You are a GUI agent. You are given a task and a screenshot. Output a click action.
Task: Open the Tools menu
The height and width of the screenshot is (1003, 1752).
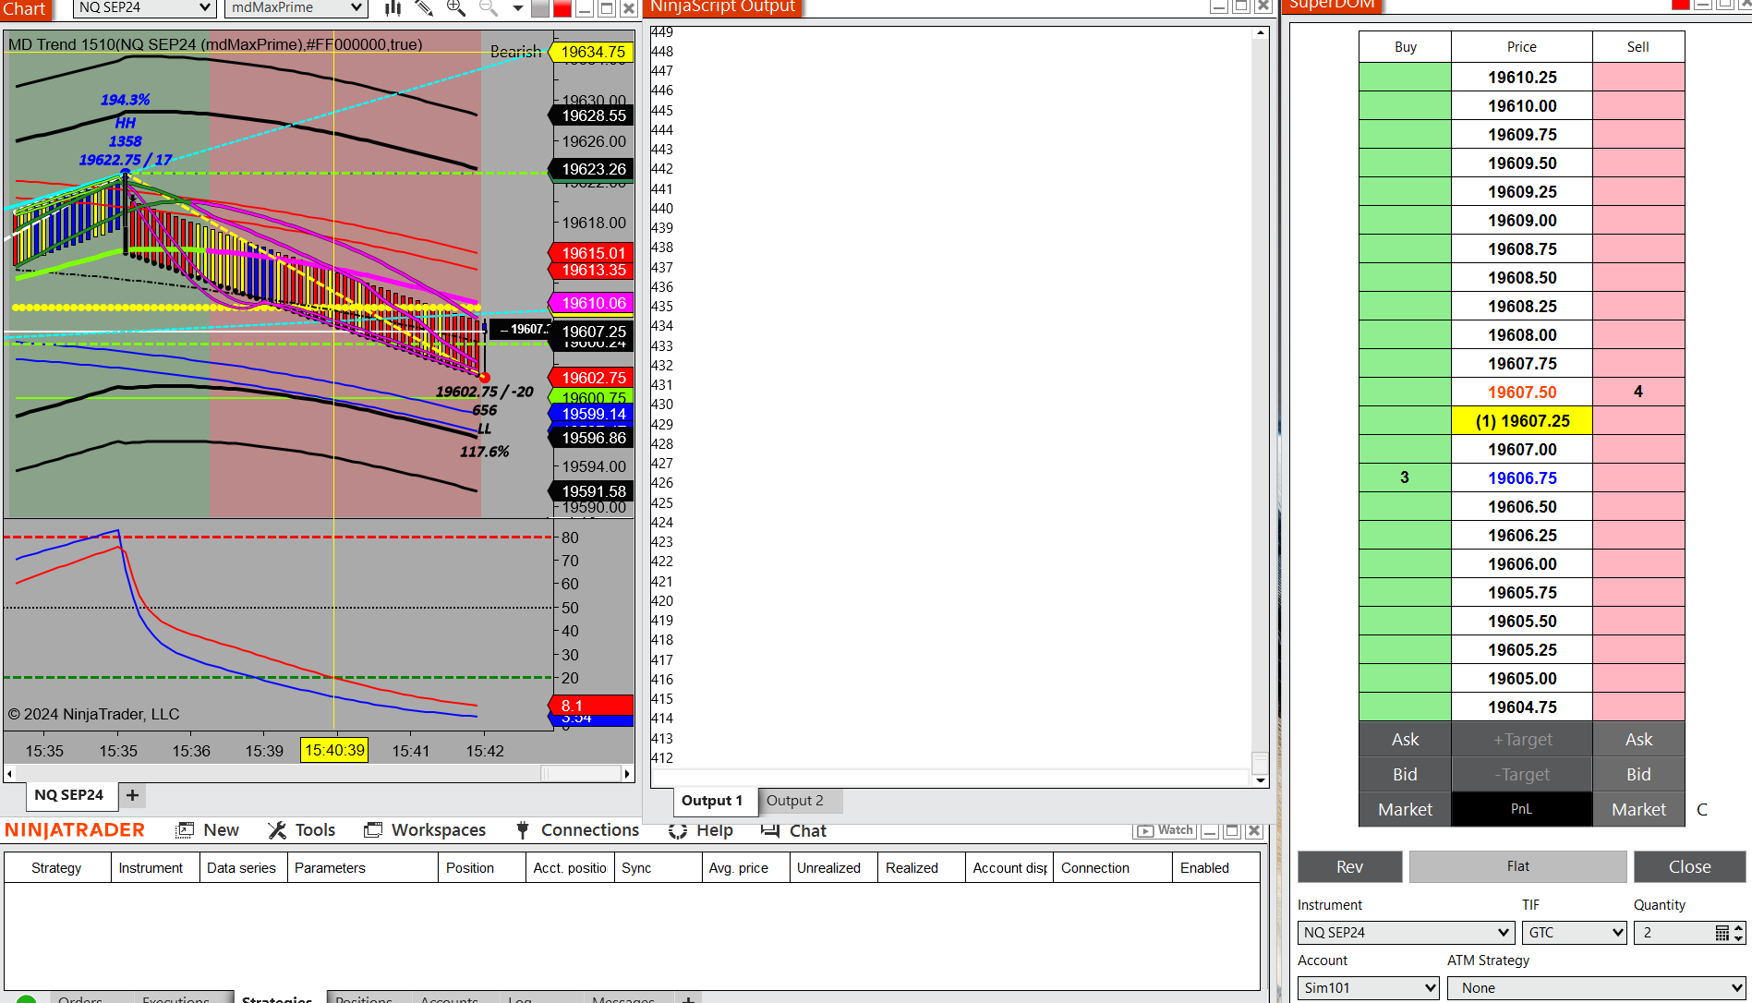point(315,830)
